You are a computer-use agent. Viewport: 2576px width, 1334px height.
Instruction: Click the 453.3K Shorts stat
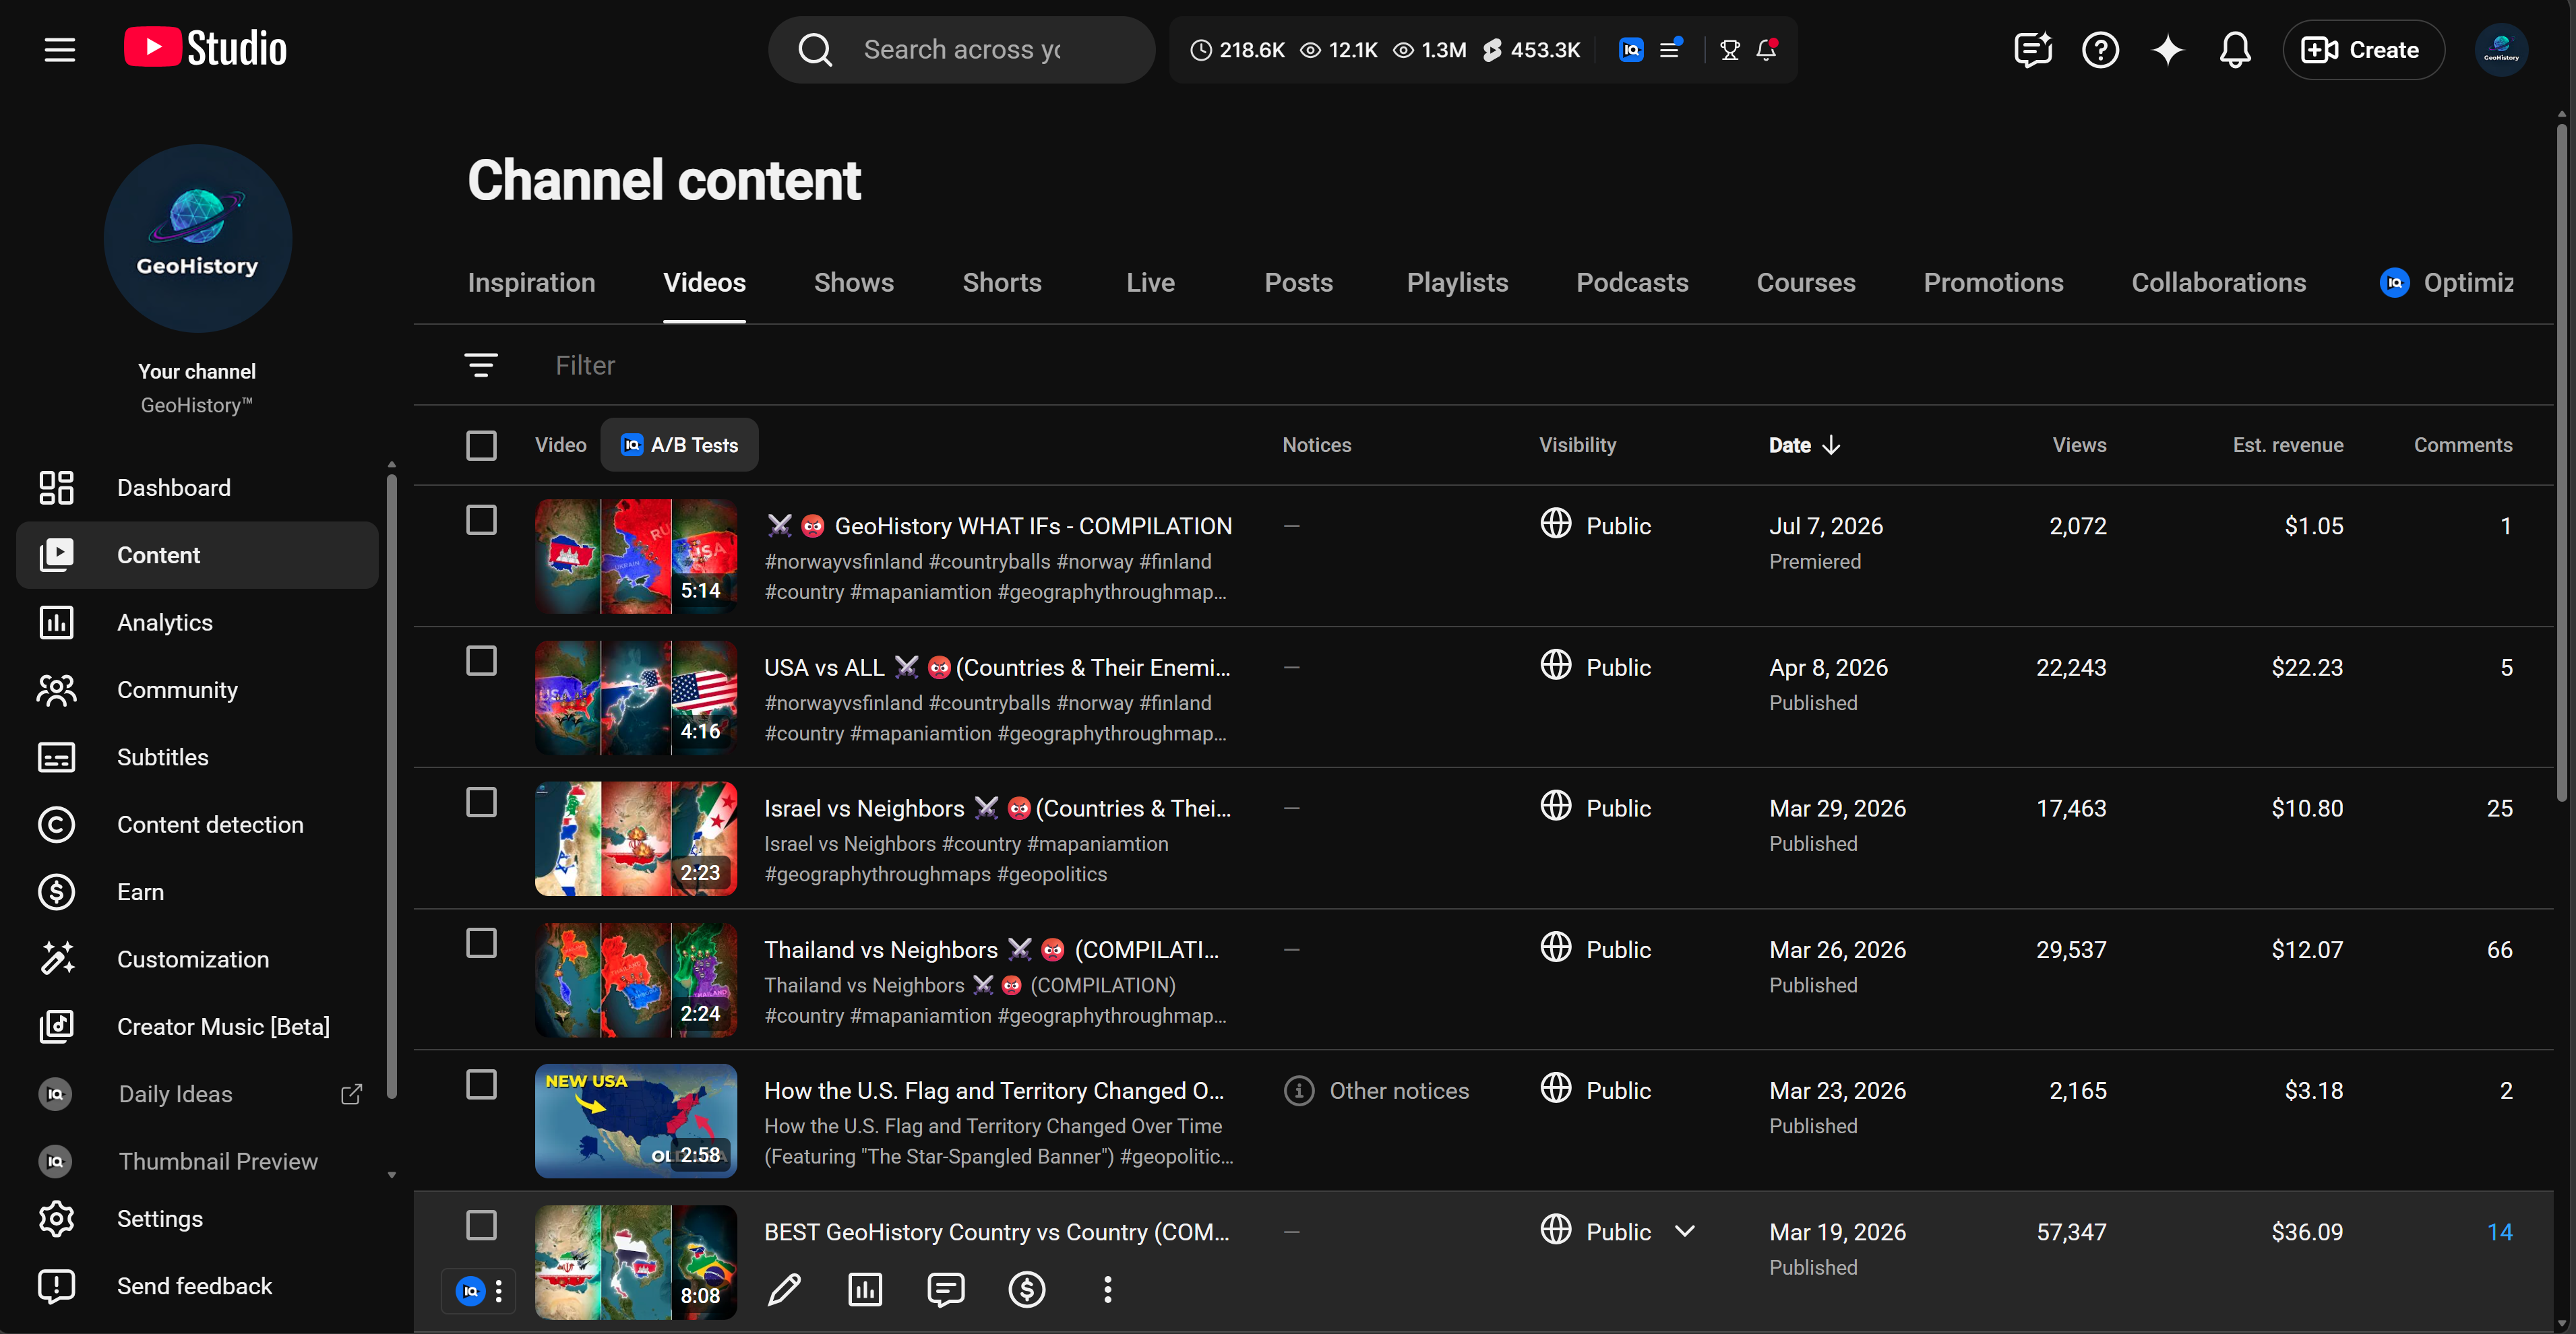tap(1532, 49)
